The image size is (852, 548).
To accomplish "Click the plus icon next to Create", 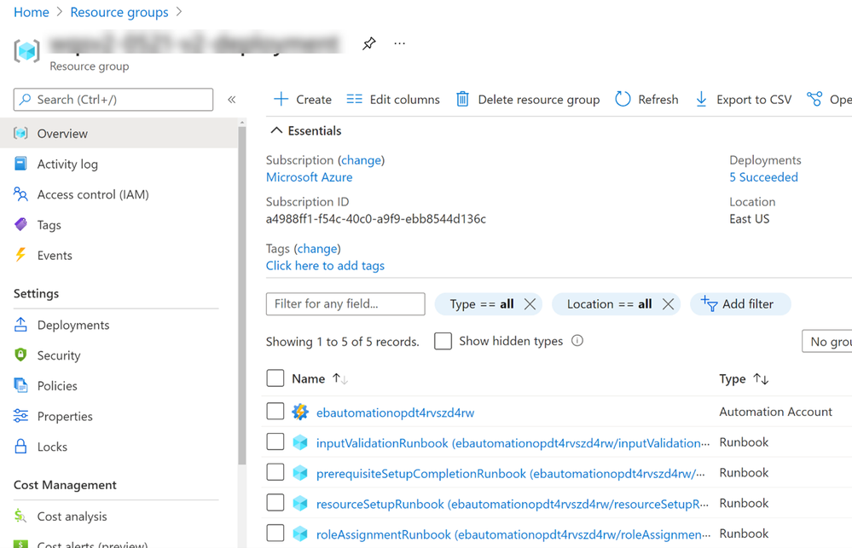I will click(x=281, y=99).
